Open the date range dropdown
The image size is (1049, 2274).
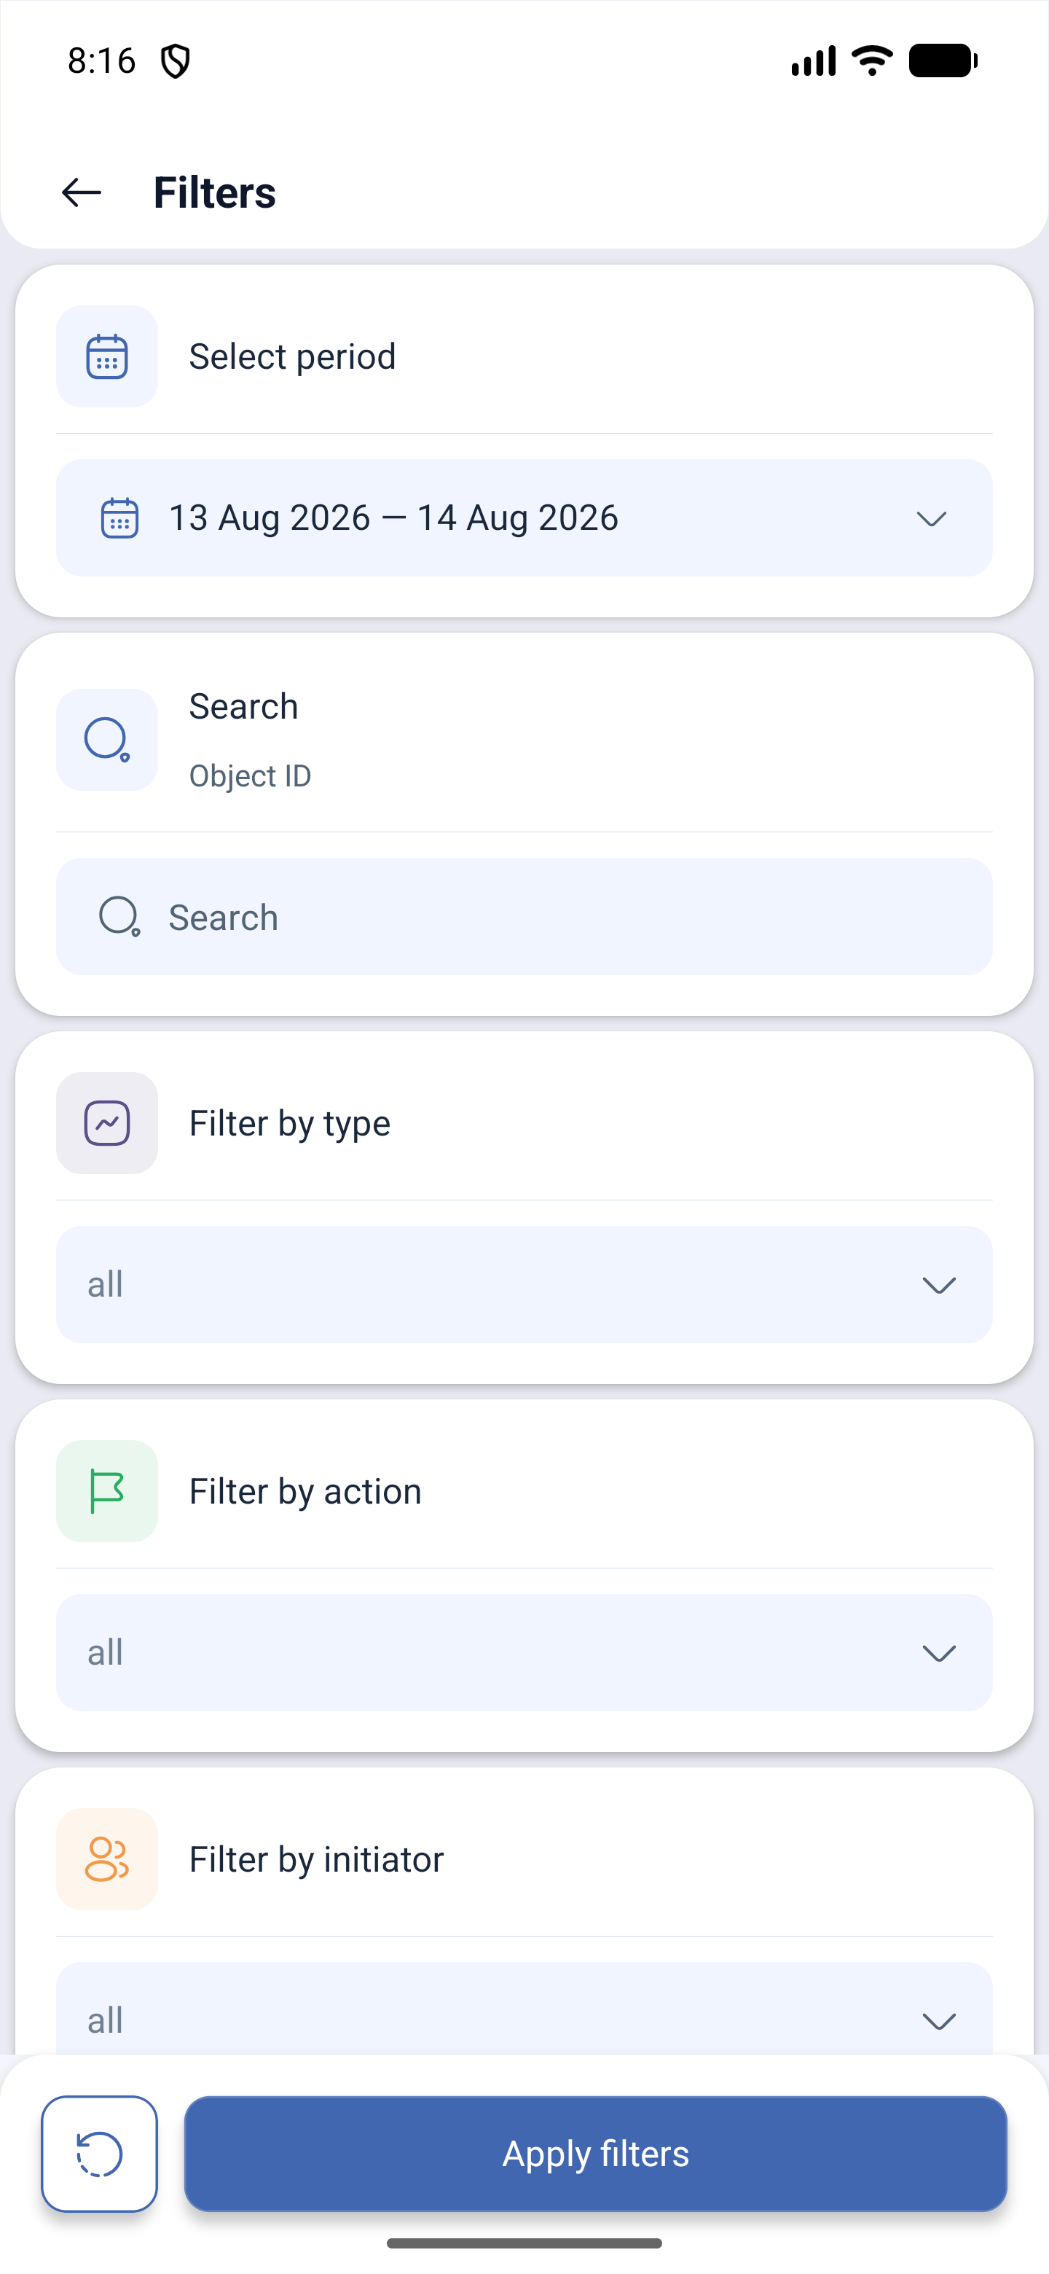[524, 518]
